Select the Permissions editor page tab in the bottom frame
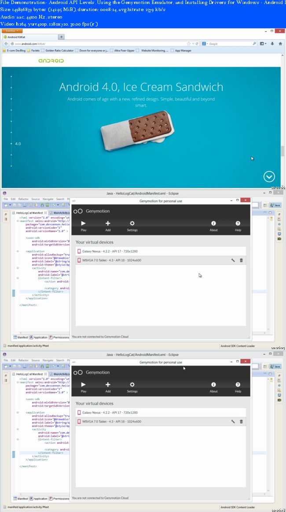The image size is (286, 512). pyautogui.click(x=59, y=499)
